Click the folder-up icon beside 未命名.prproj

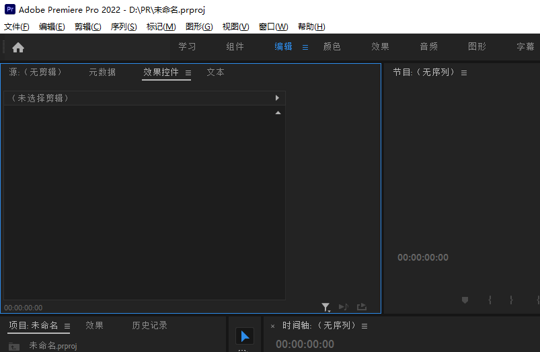[13, 347]
